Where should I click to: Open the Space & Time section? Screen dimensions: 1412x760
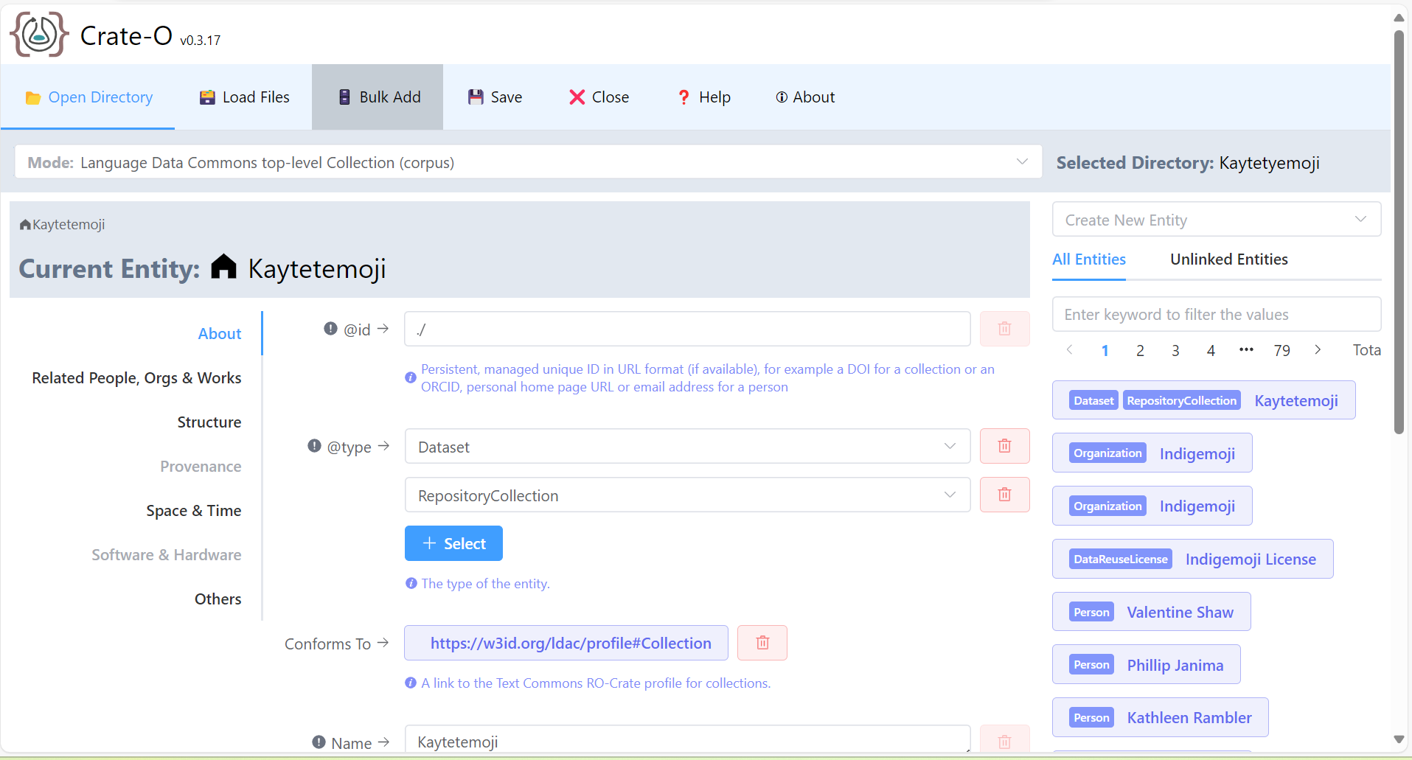coord(194,511)
